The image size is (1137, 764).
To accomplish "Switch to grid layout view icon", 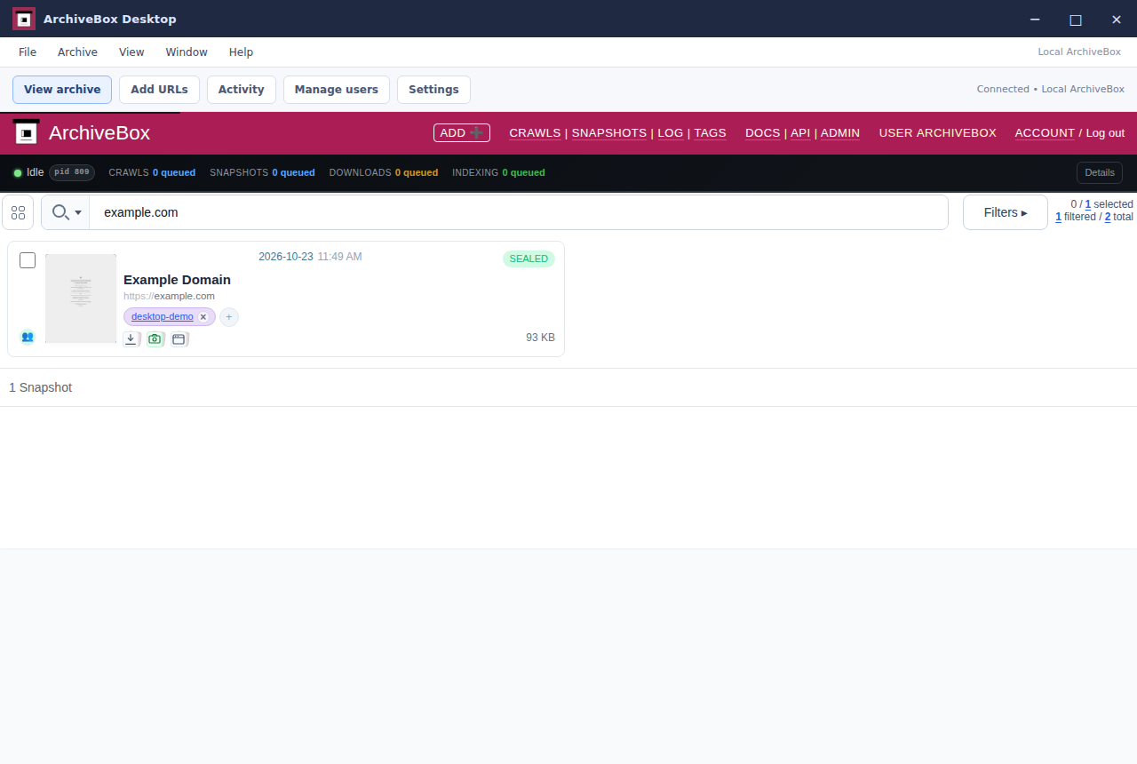I will point(18,212).
